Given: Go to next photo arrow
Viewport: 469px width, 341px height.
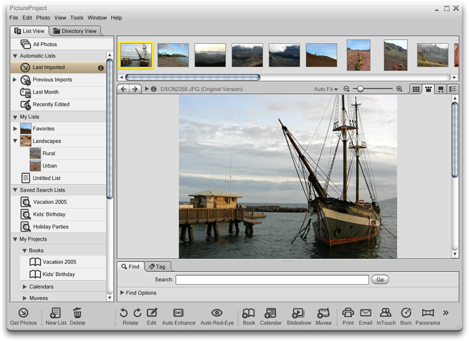Looking at the screenshot, I should tap(135, 89).
